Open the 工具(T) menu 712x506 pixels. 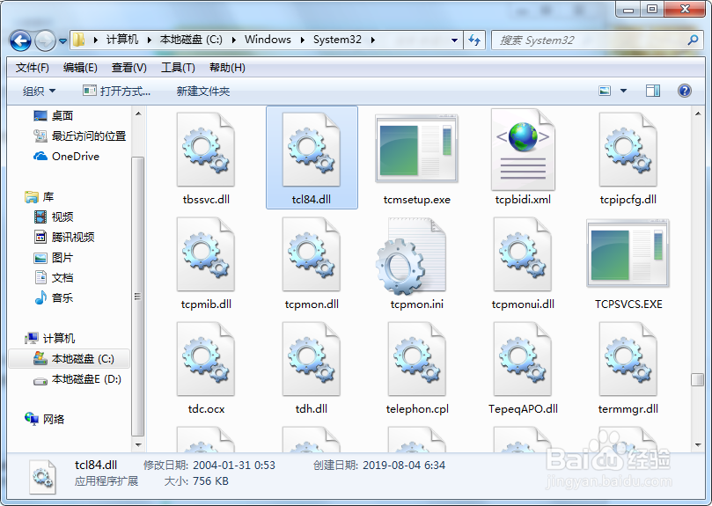click(x=178, y=68)
